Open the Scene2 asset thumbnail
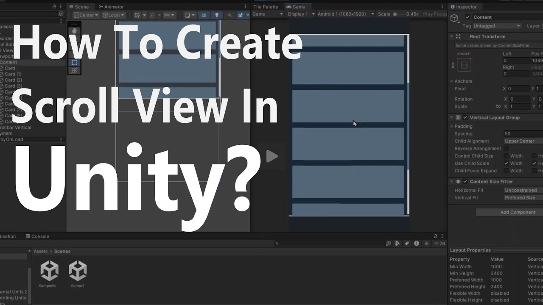 (78, 271)
